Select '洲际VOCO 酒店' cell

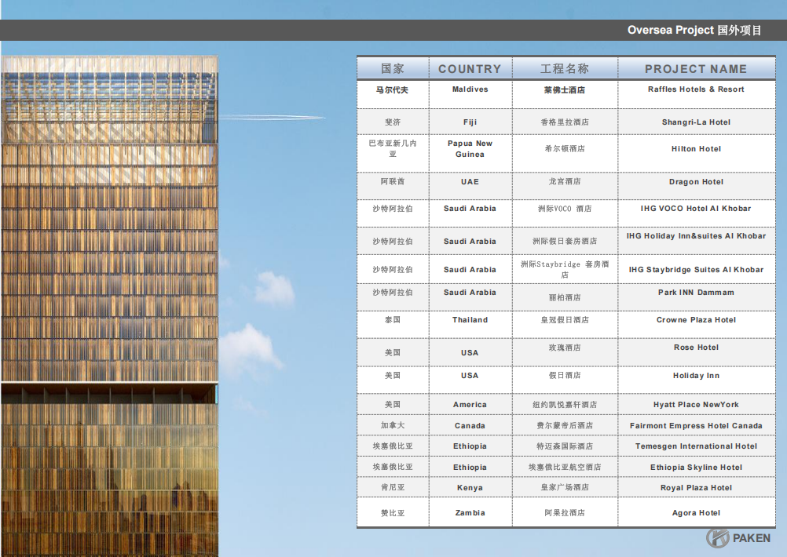pos(565,213)
